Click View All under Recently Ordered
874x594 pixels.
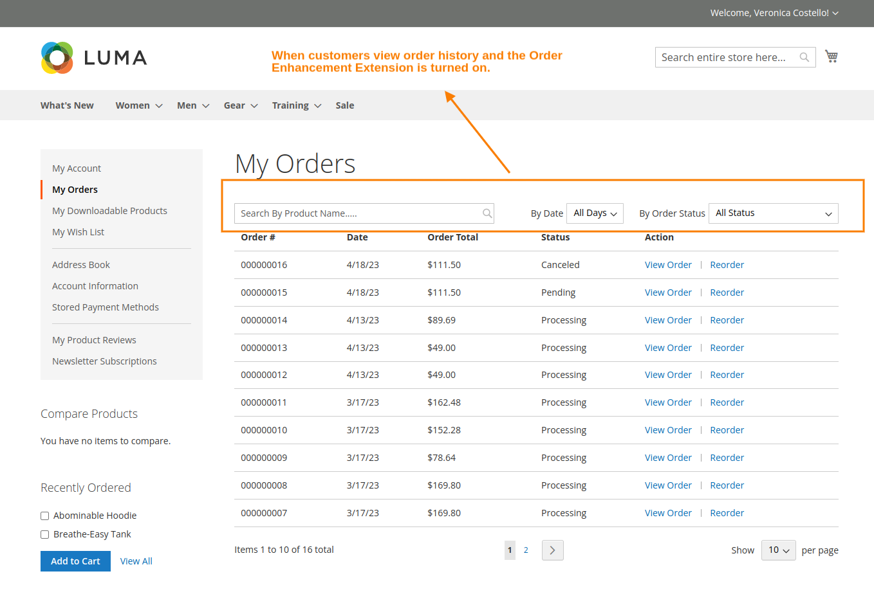[136, 561]
